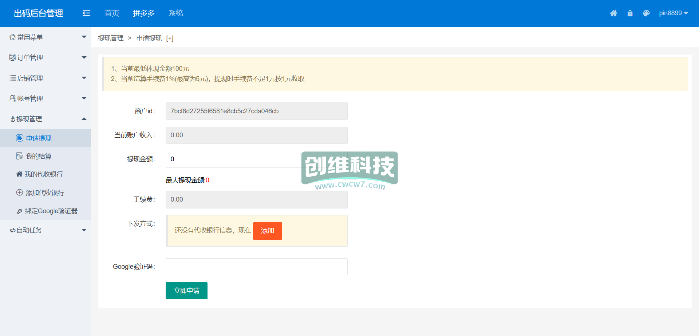Open the 系统 top menu
This screenshot has height=336, width=699.
pyautogui.click(x=175, y=13)
